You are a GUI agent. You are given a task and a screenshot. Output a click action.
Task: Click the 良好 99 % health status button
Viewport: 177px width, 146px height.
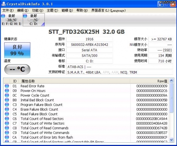[x=17, y=50]
